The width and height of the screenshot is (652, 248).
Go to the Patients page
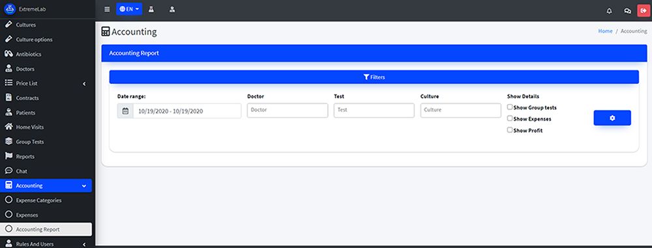point(46,113)
